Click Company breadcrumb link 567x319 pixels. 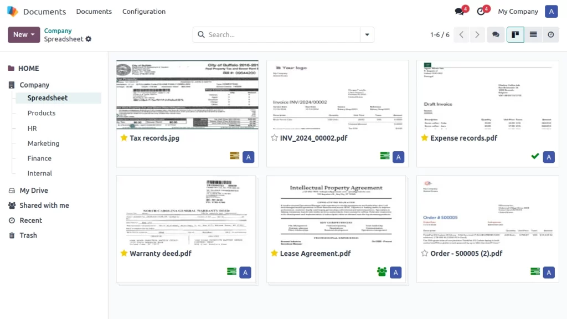[x=58, y=31]
